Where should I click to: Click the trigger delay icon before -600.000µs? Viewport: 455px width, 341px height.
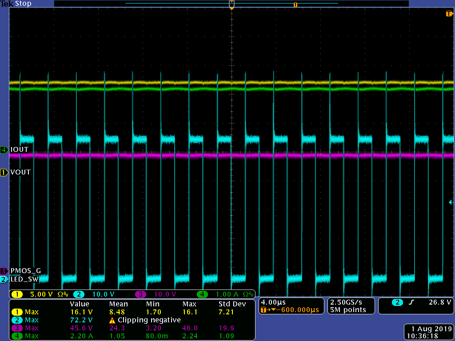click(268, 310)
